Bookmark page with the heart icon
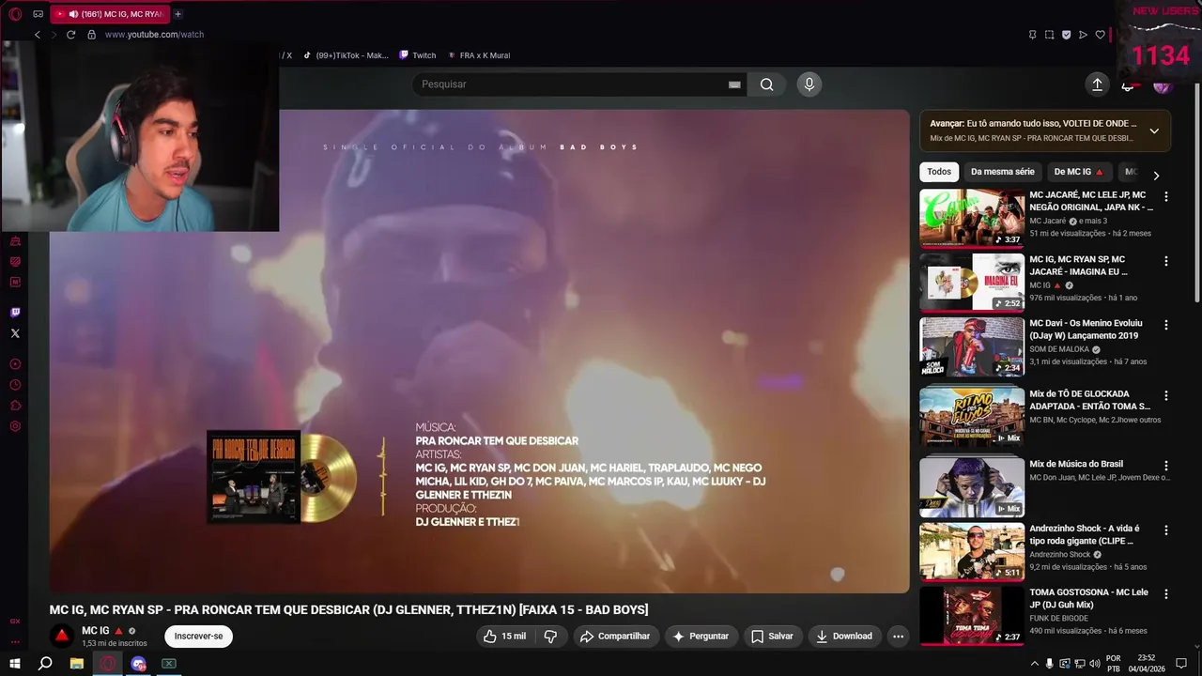The height and width of the screenshot is (676, 1202). (x=1100, y=35)
